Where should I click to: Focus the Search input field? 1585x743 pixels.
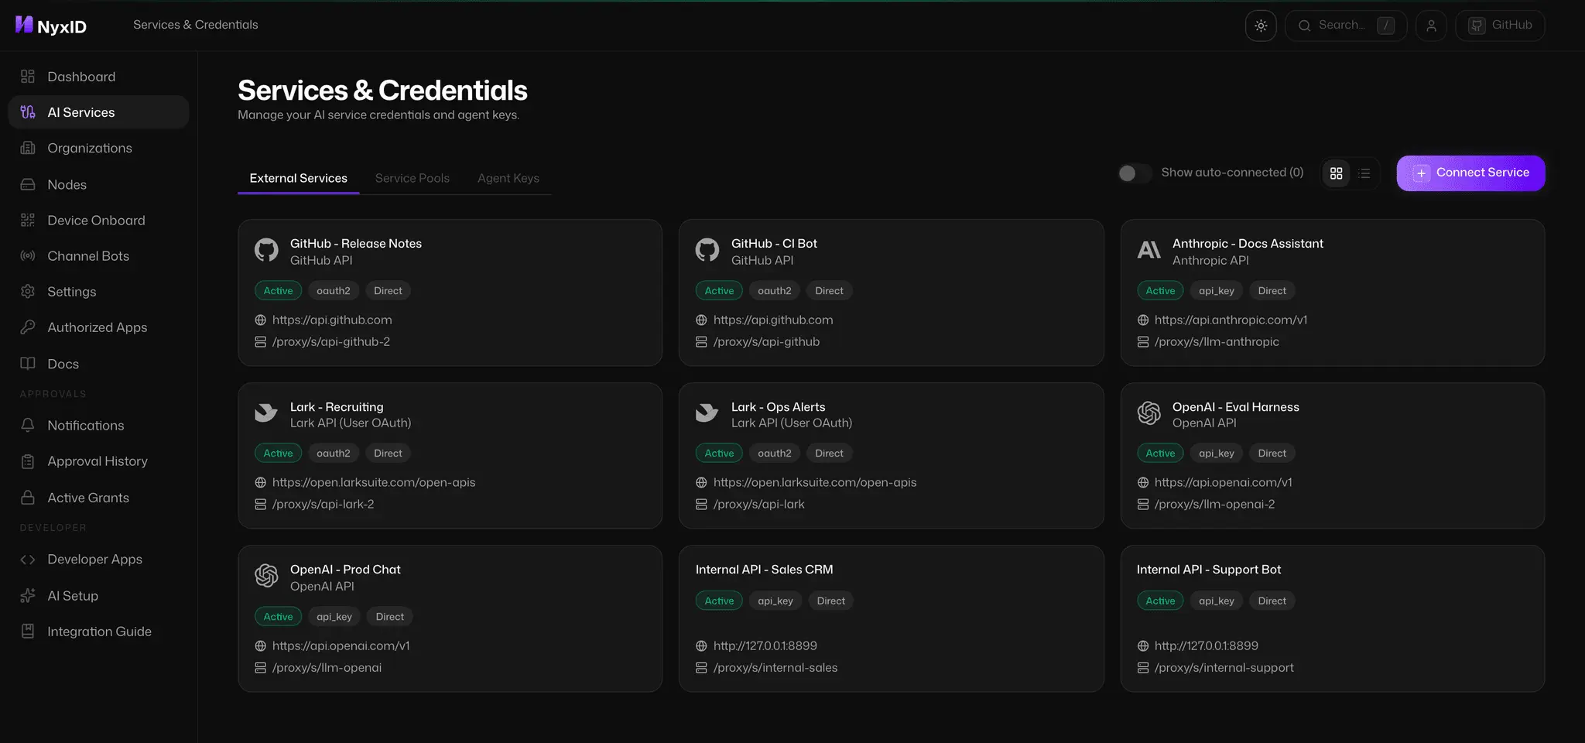1345,26
